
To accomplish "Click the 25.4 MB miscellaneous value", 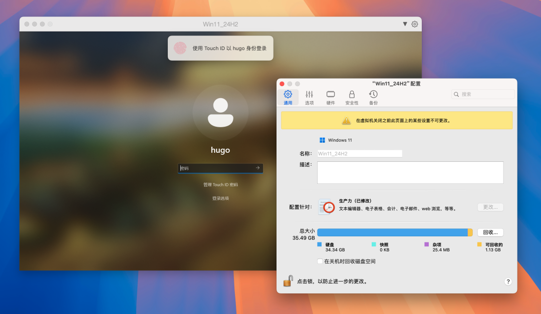I will click(441, 250).
